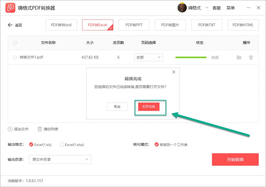
Task: Click the 嗨格式 username text
Action: (x=195, y=8)
